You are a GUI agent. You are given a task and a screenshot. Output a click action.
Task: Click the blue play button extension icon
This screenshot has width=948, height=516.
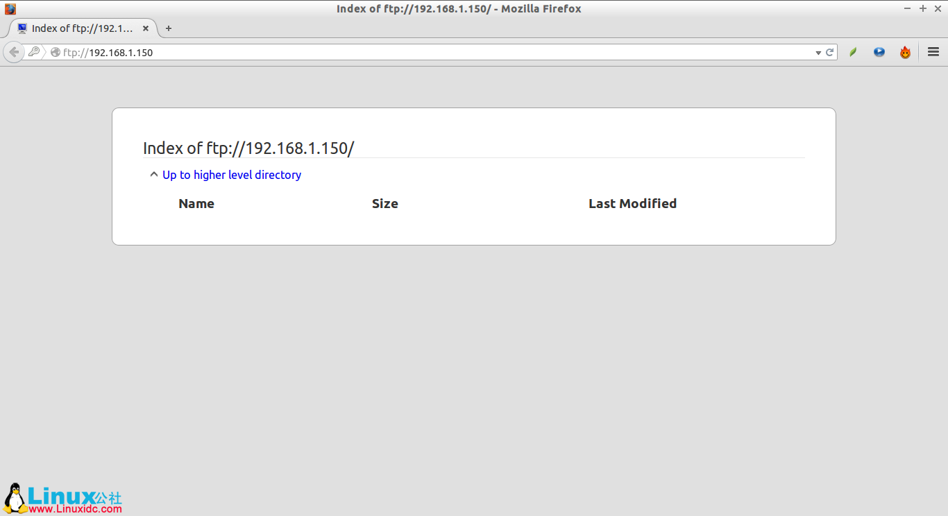[879, 52]
